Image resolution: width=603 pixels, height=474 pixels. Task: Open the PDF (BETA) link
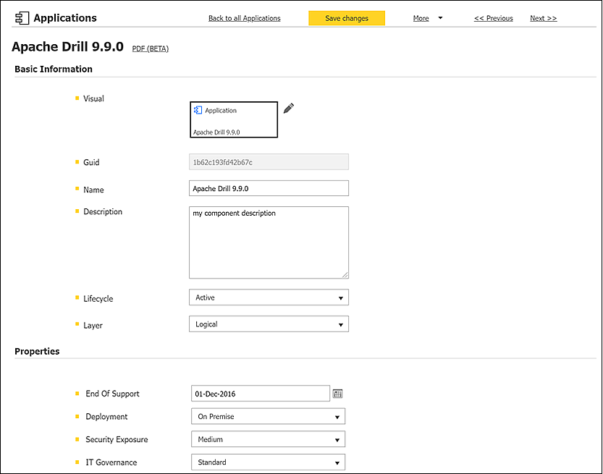coord(150,48)
